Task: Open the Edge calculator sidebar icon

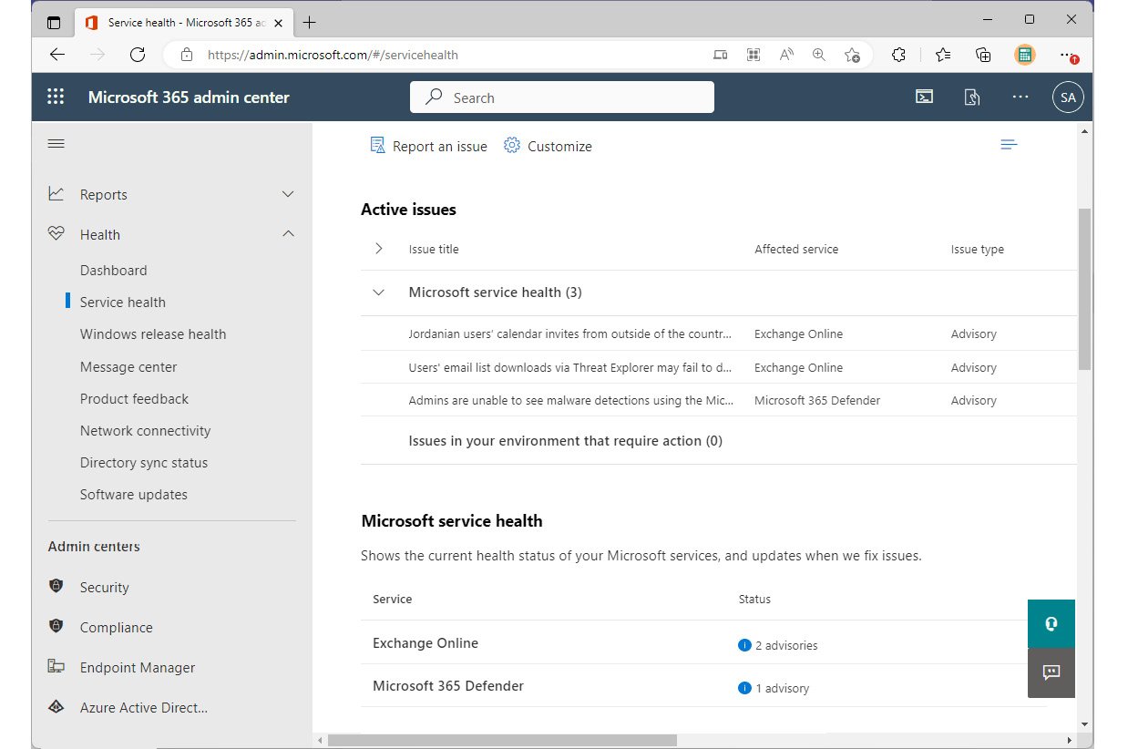Action: (1024, 55)
